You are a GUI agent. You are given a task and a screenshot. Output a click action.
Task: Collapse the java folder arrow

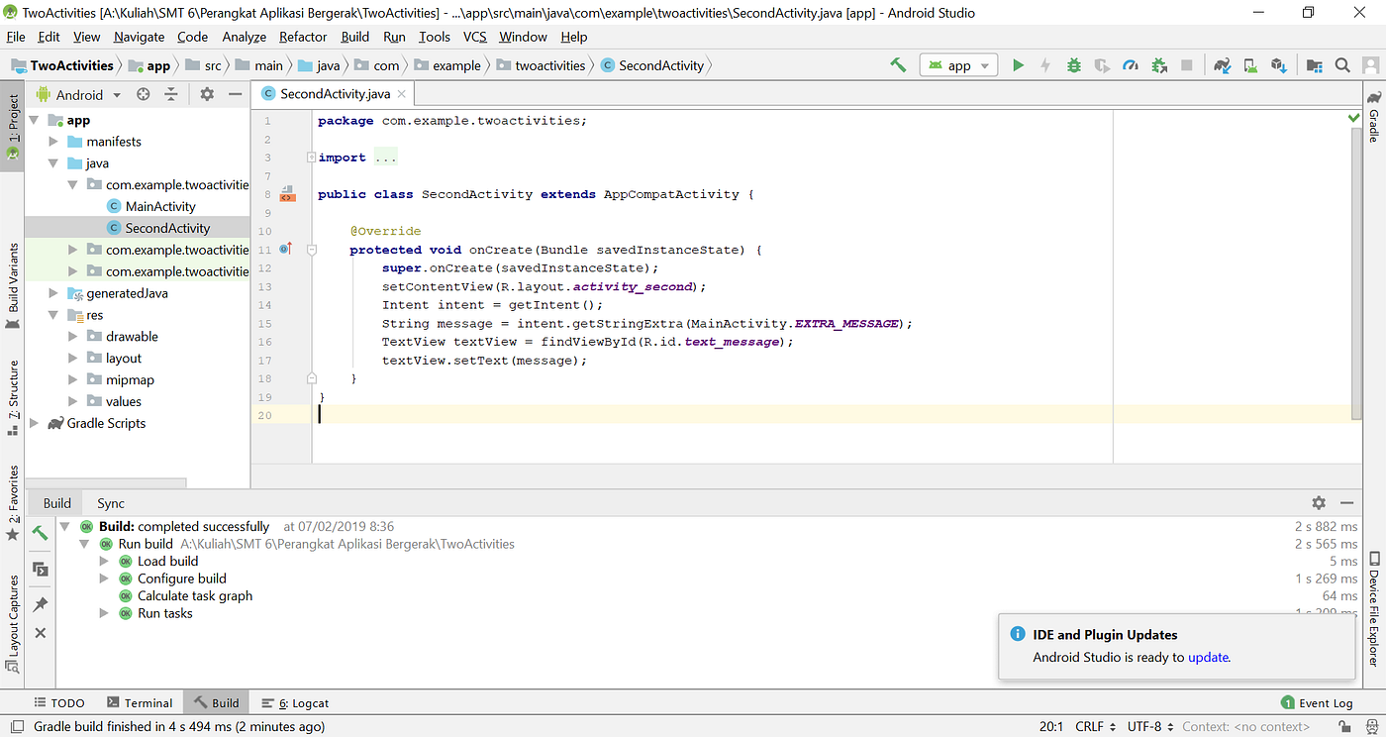click(x=53, y=163)
